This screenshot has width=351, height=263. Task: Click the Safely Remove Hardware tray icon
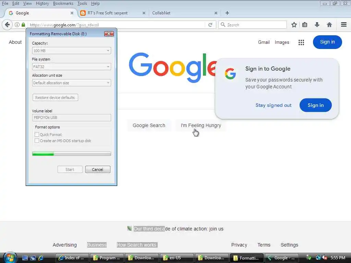[309, 258]
